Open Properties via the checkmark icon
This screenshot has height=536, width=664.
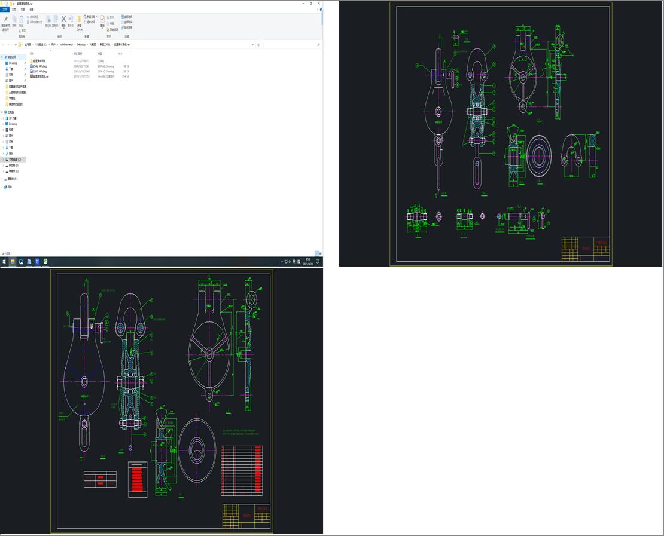[x=102, y=19]
